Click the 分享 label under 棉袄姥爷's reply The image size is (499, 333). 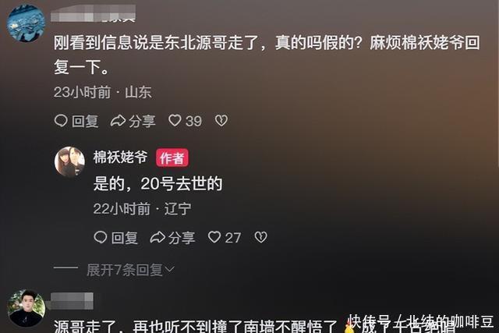click(182, 238)
